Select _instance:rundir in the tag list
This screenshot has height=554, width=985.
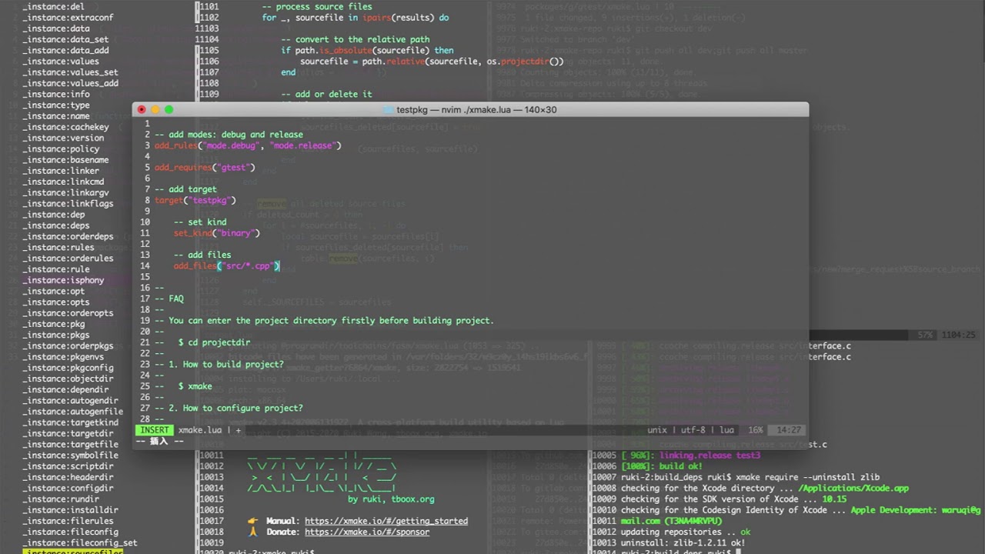(61, 499)
